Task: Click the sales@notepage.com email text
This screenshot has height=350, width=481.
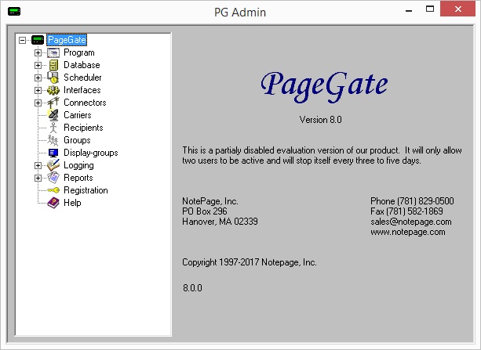Action: click(411, 222)
